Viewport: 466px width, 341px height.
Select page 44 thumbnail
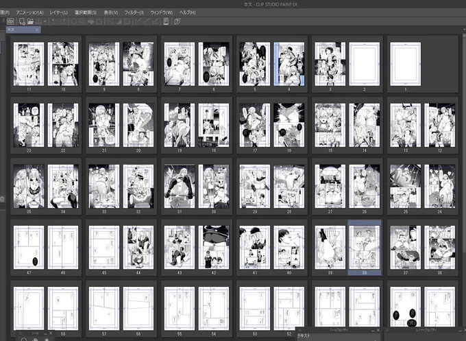[138, 247]
